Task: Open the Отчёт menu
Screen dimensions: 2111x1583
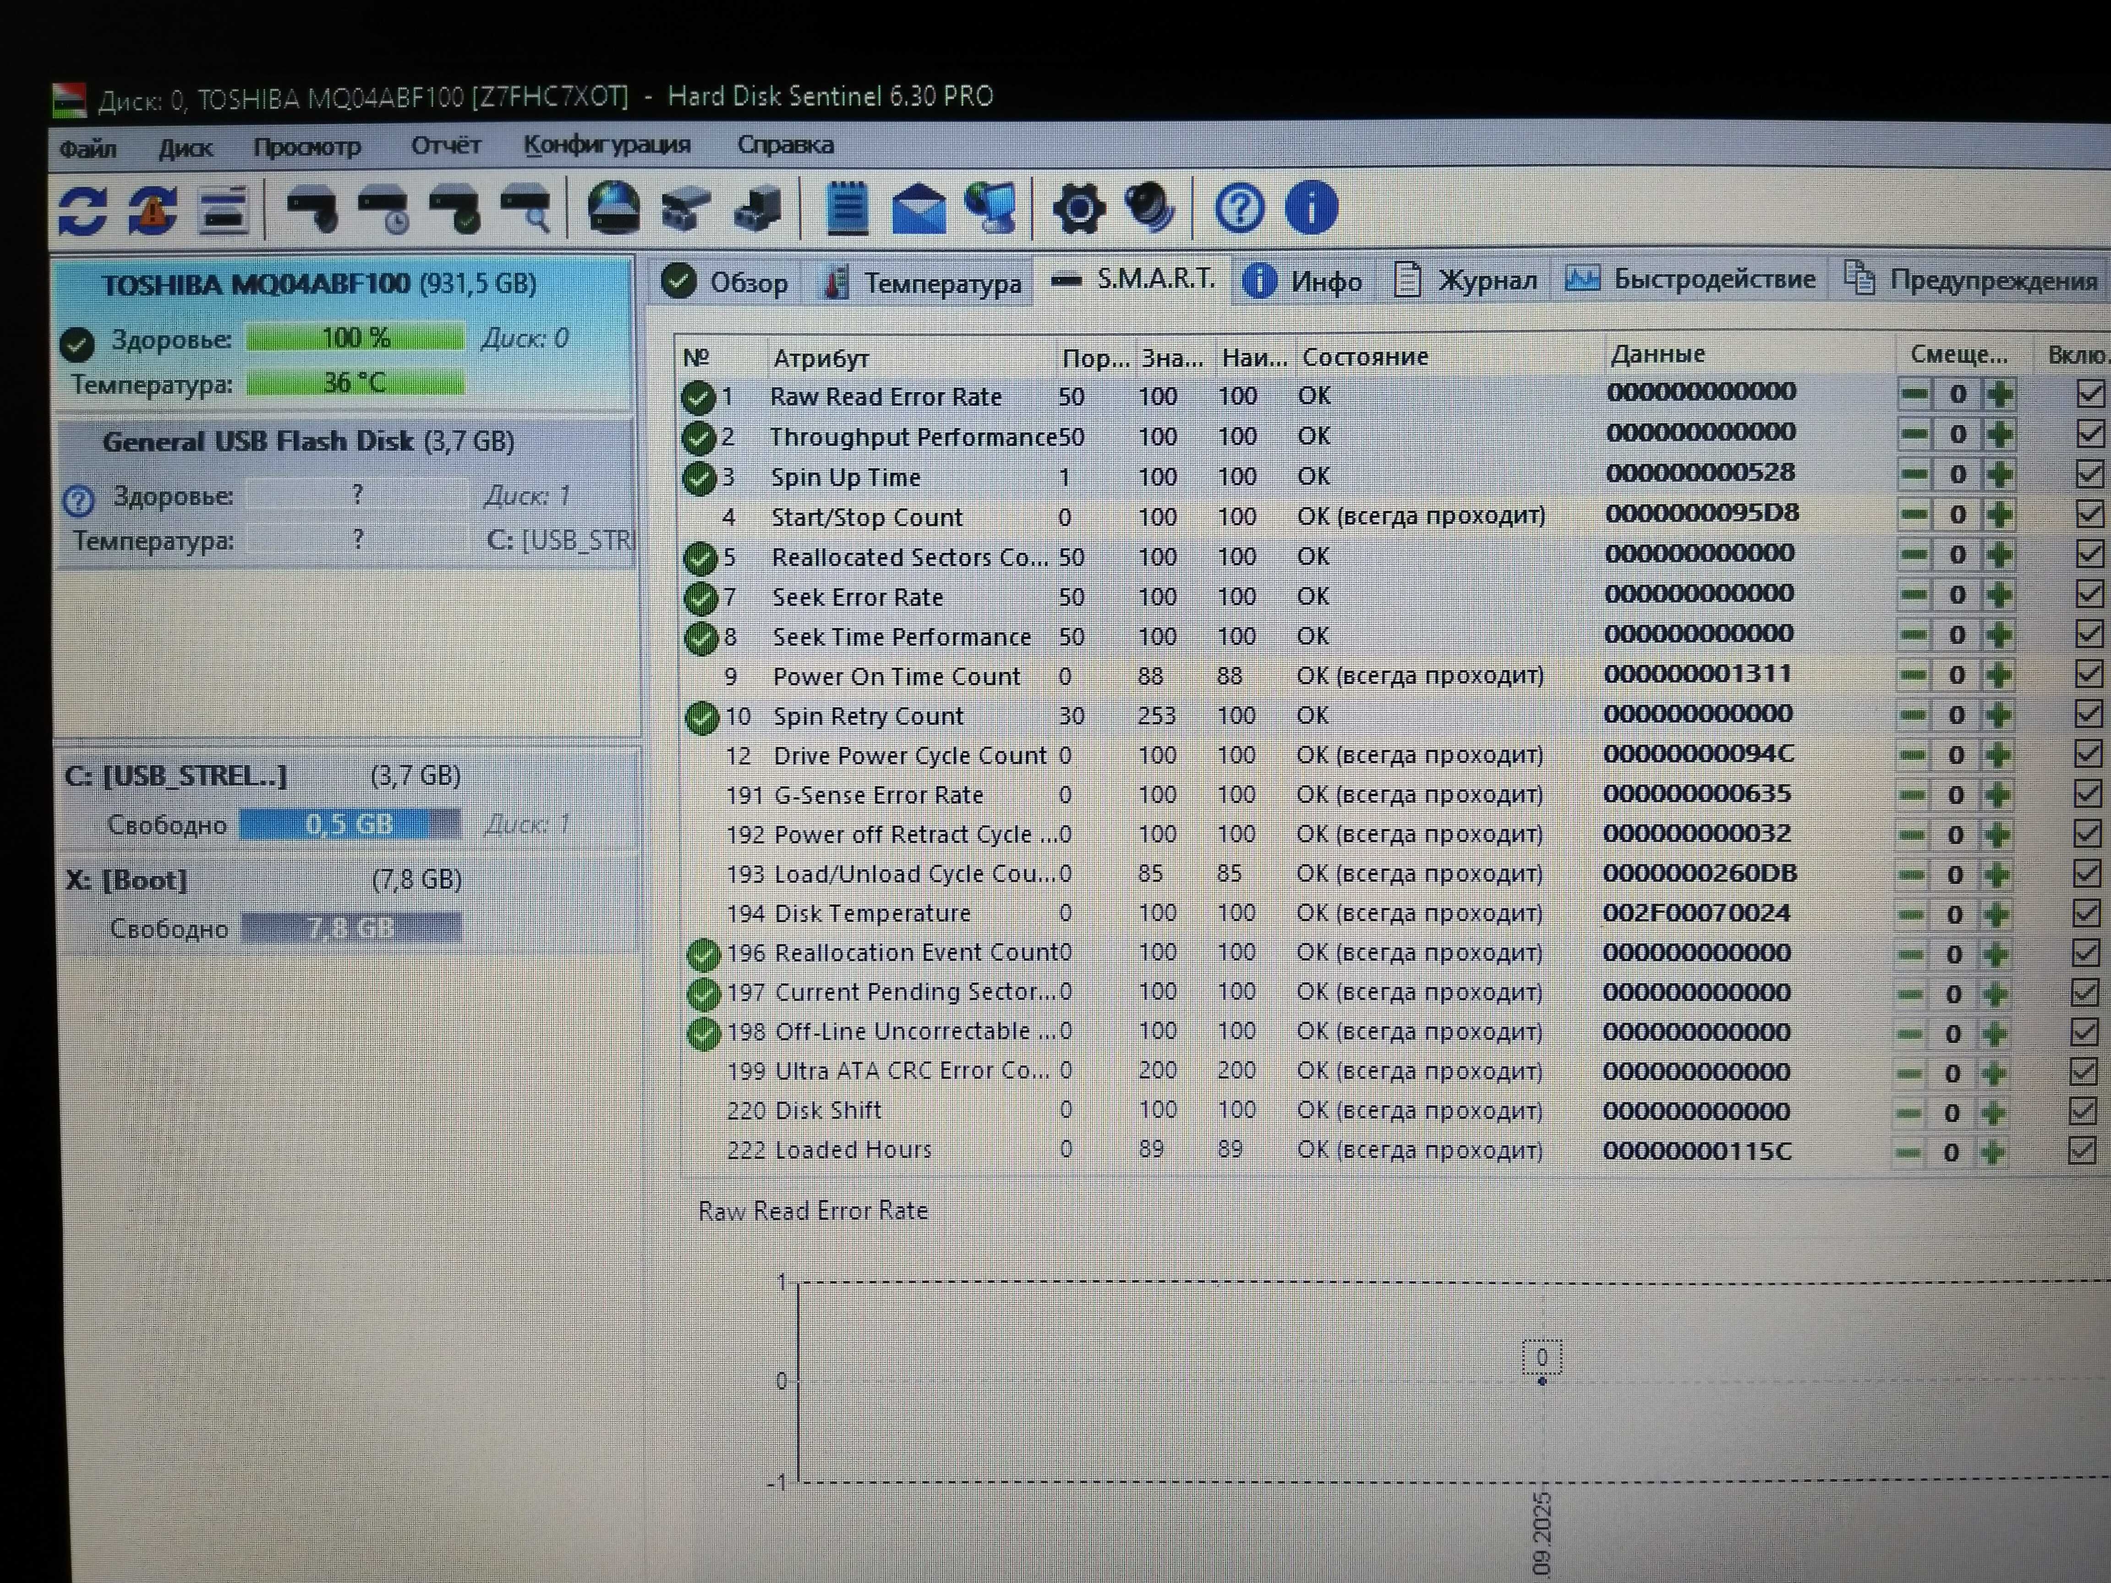Action: pos(446,145)
